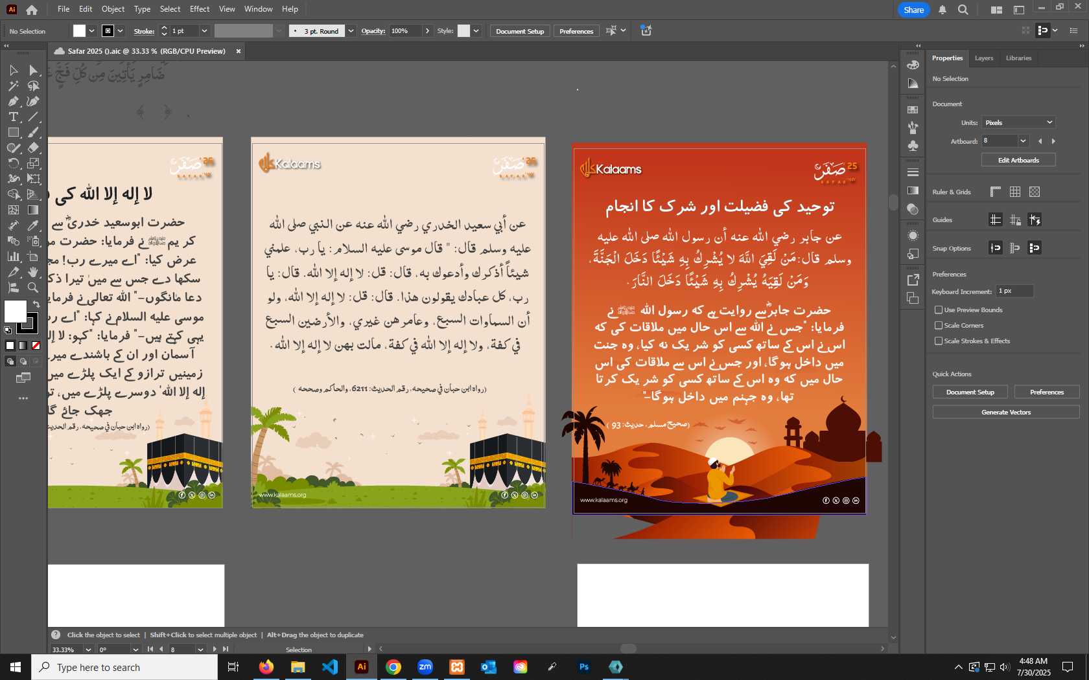Image resolution: width=1089 pixels, height=680 pixels.
Task: Select the Pen tool
Action: click(x=13, y=101)
